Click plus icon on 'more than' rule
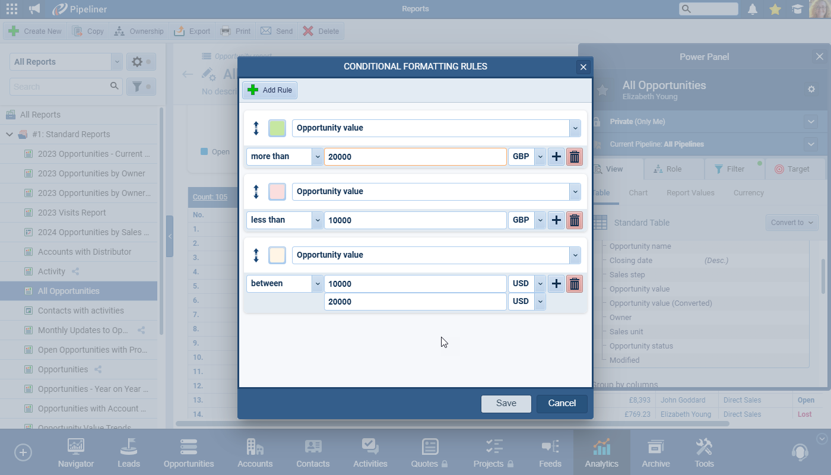This screenshot has height=475, width=831. tap(556, 157)
